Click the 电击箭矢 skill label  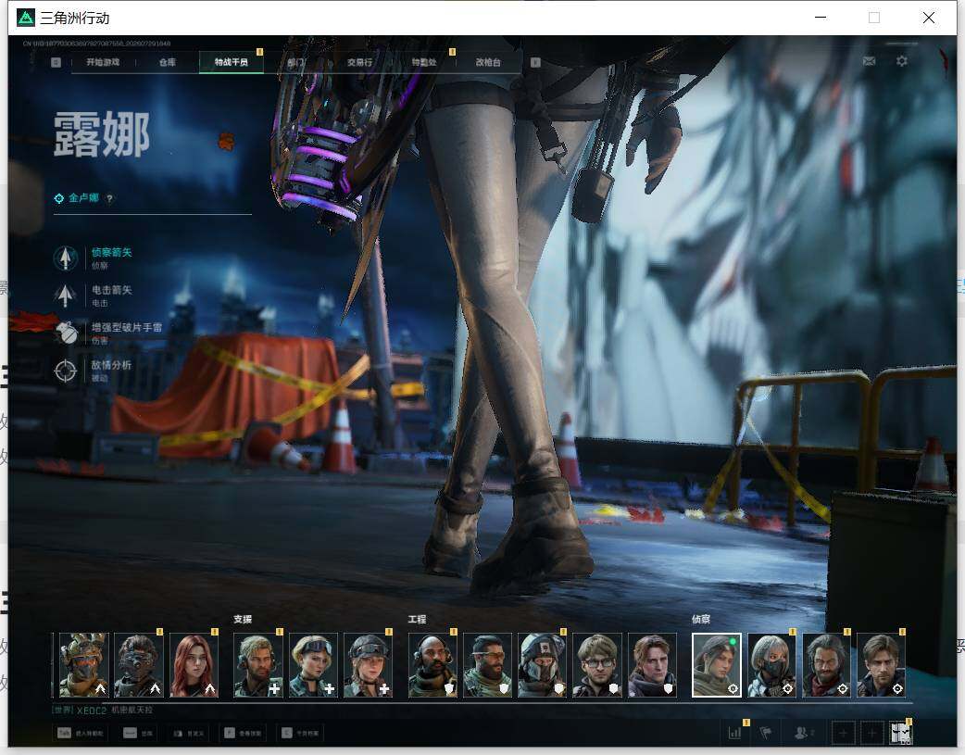(x=111, y=290)
